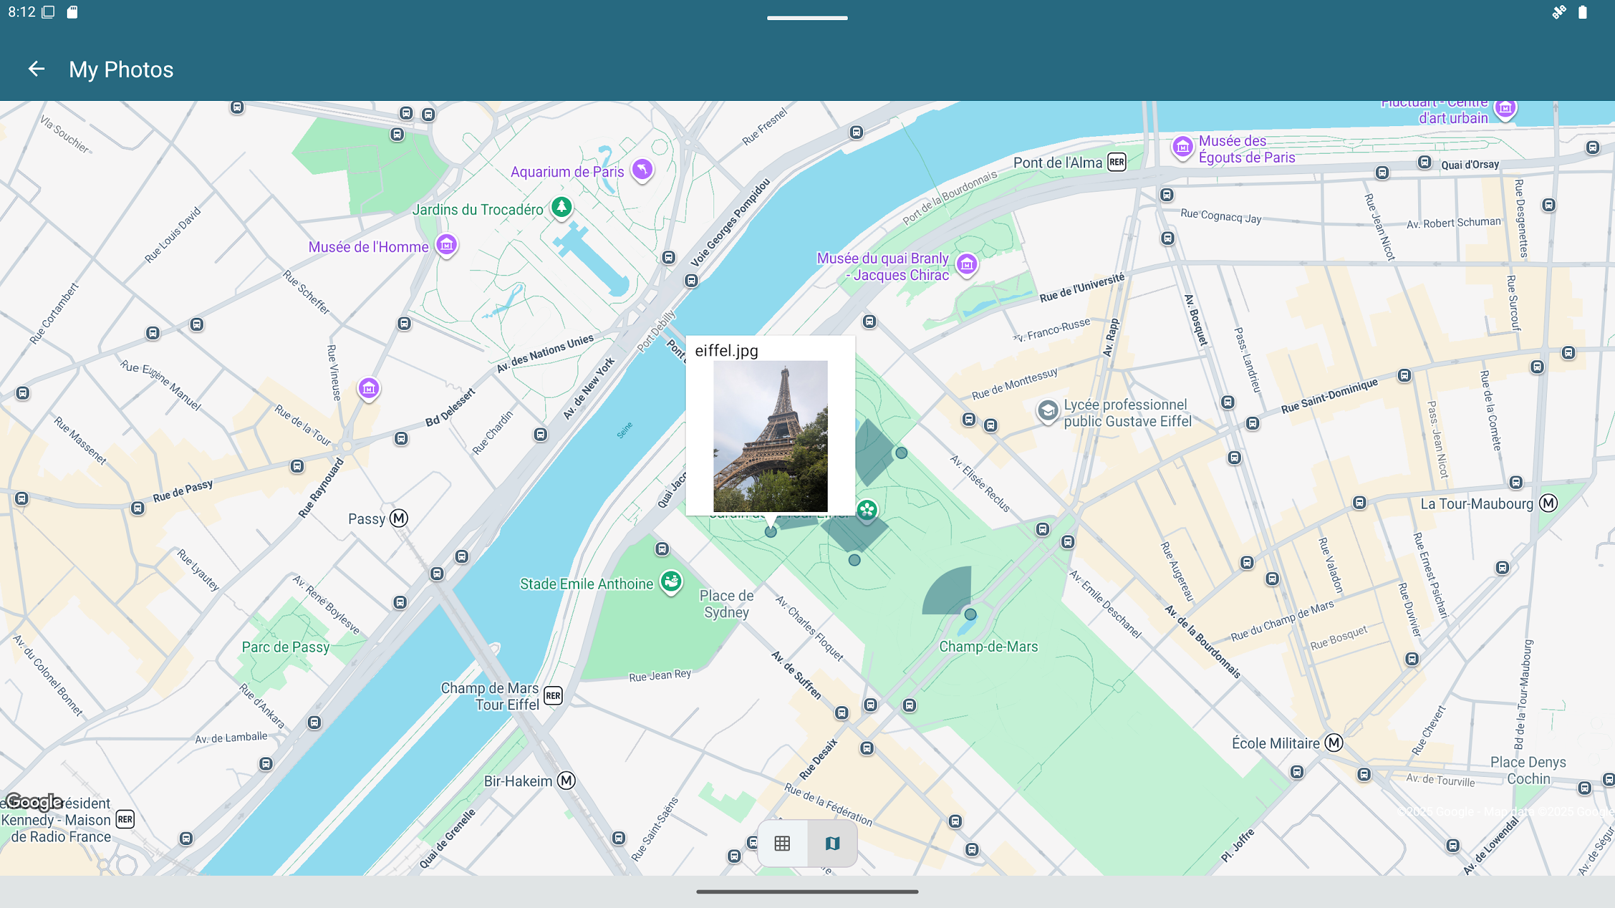Image resolution: width=1615 pixels, height=908 pixels.
Task: Tap the Jardins du Trocadéro park icon
Action: click(x=561, y=207)
